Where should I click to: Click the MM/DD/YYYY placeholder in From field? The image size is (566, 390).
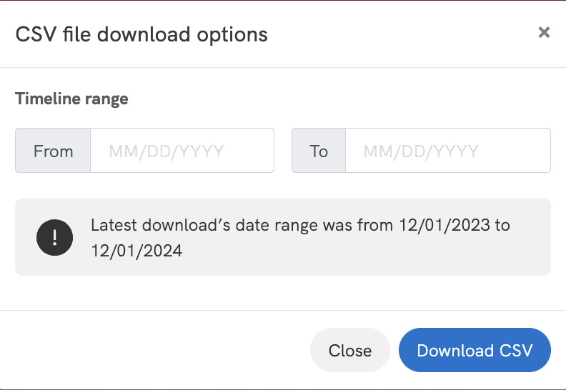[167, 151]
